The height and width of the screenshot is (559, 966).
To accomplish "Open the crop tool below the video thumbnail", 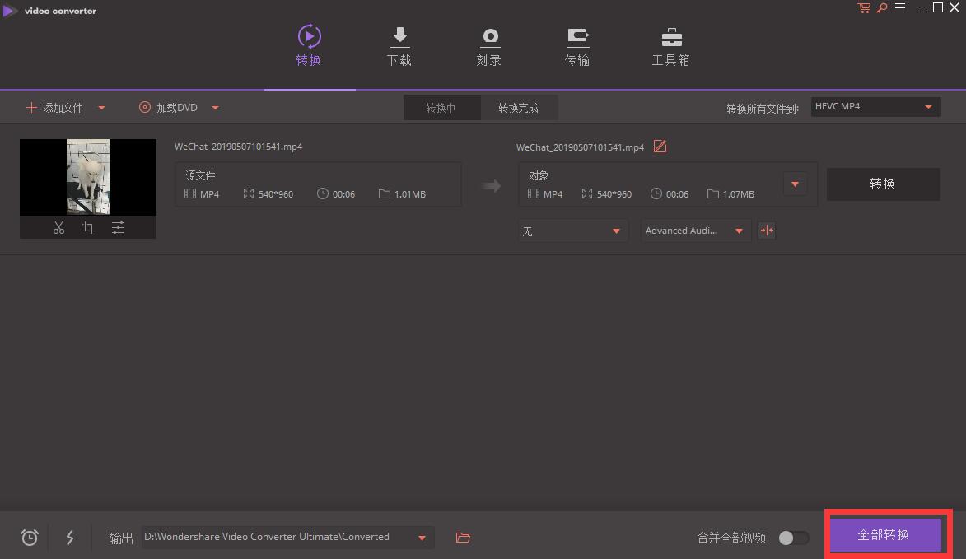I will click(x=88, y=227).
